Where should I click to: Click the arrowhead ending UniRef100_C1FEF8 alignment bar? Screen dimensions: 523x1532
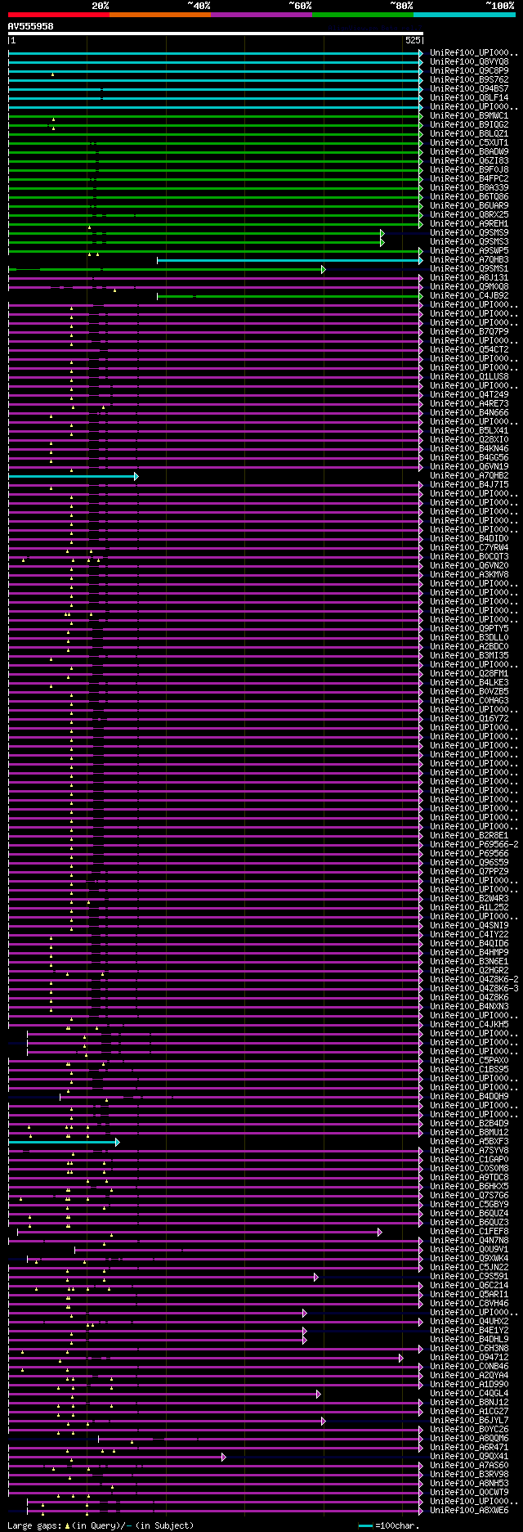(x=380, y=1231)
